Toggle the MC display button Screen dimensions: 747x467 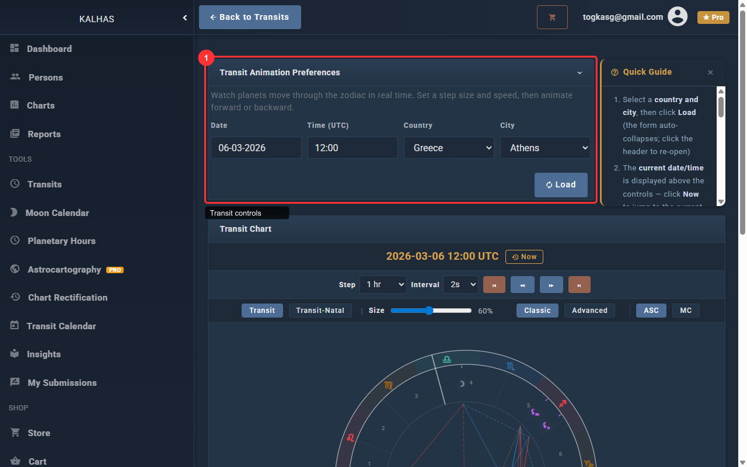tap(686, 311)
